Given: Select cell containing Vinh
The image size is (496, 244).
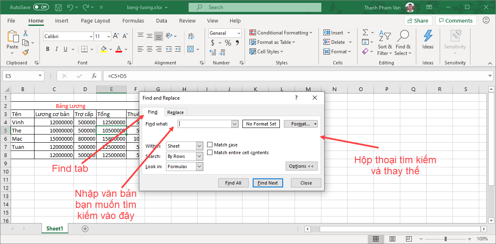Looking at the screenshot, I should tap(23, 122).
